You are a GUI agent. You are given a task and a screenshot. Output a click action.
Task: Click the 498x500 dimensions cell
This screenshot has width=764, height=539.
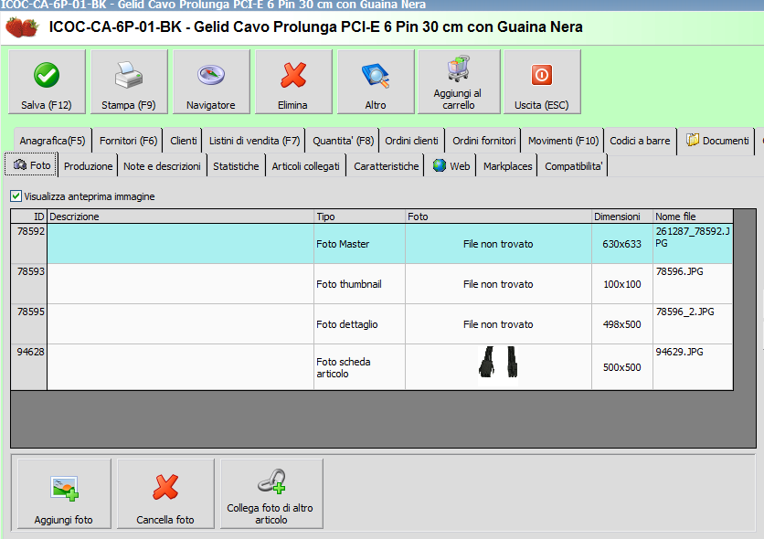(x=622, y=324)
